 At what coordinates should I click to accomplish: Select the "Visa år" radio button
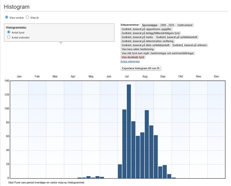[28, 18]
